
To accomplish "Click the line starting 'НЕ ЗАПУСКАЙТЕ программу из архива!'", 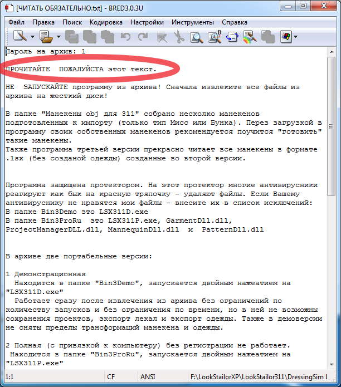I will (153, 87).
